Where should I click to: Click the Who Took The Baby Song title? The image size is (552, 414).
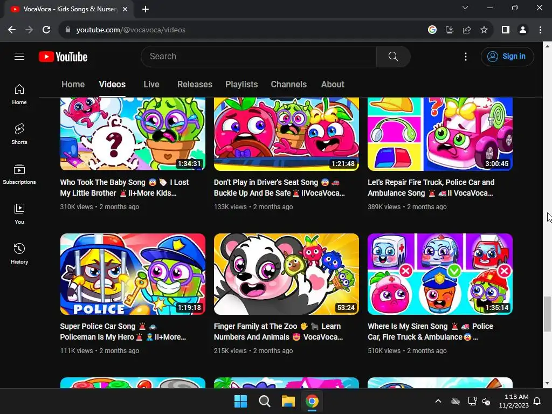pyautogui.click(x=125, y=188)
